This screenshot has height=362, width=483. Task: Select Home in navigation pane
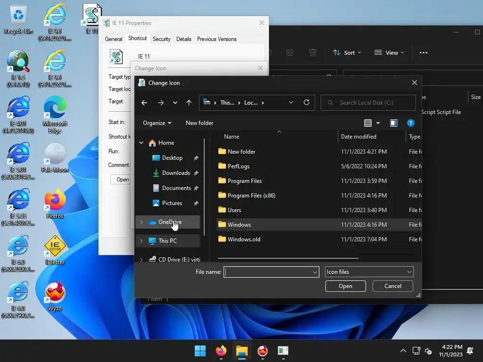166,142
